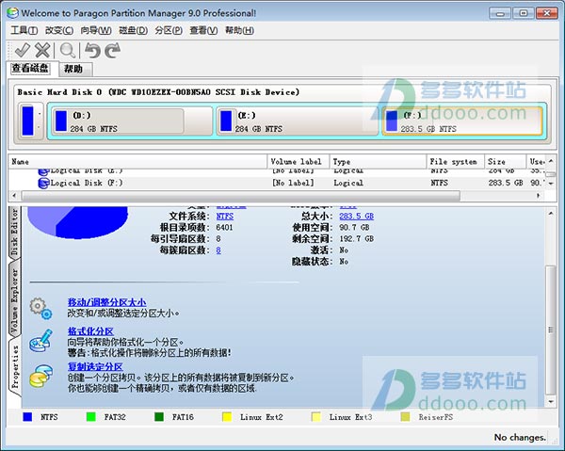Open the Volume Explorer side tab
Screen dimensions: 565x451
click(x=14, y=300)
